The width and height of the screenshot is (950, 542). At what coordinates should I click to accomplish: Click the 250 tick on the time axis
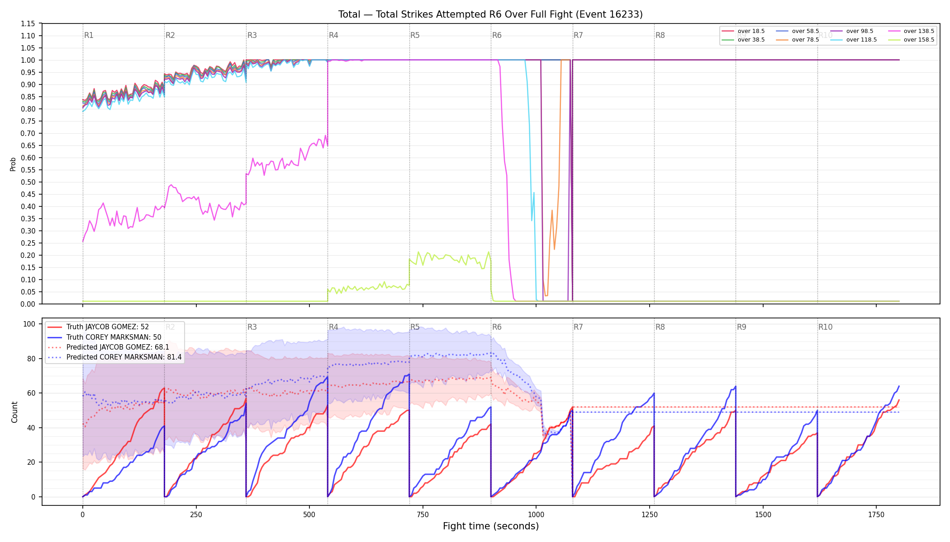coord(196,514)
